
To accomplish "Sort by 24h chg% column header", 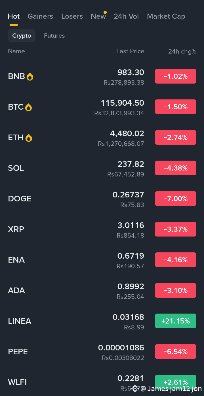I will (x=182, y=52).
